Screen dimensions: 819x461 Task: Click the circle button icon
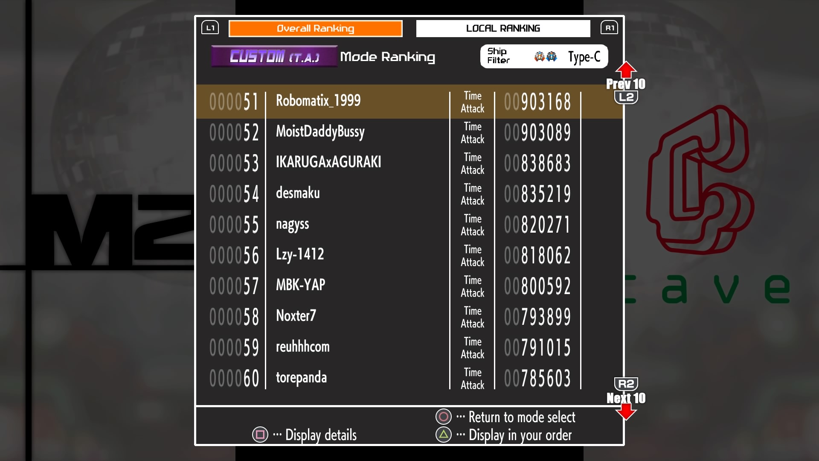444,417
